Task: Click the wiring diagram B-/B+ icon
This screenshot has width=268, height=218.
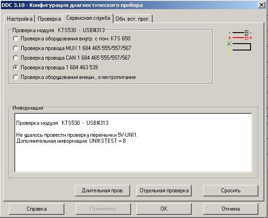Action: click(240, 41)
